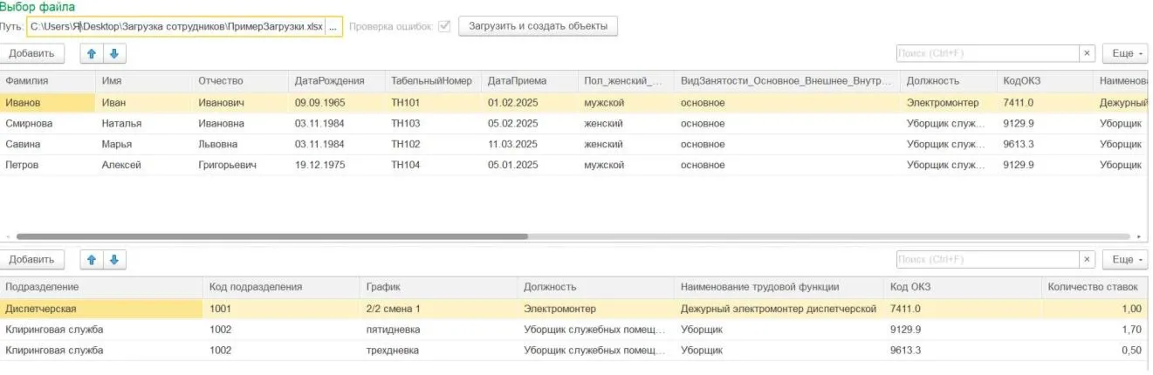Move row down in employees table
The image size is (1153, 375).
click(114, 53)
